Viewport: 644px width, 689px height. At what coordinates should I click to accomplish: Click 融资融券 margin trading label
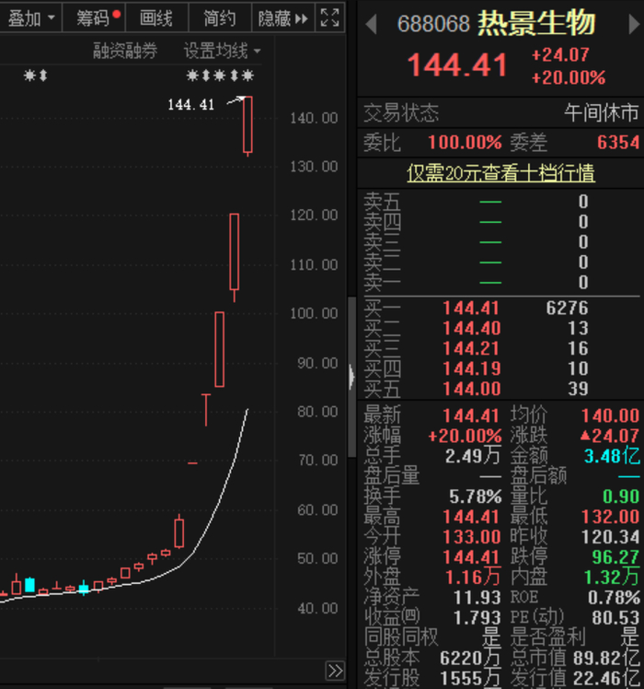click(x=125, y=51)
